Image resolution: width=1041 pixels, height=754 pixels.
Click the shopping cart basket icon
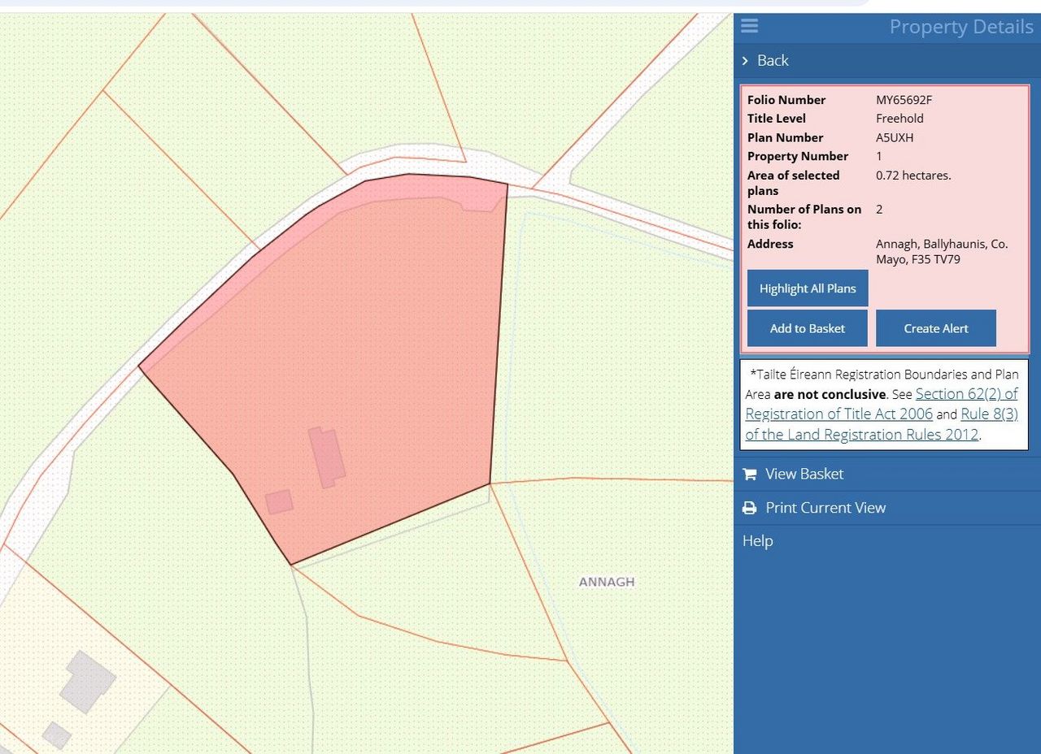click(750, 474)
